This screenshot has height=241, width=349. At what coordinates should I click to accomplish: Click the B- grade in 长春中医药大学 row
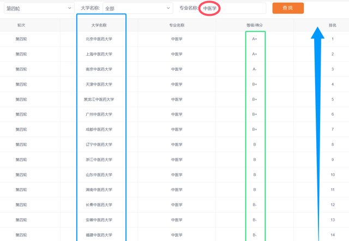point(255,204)
